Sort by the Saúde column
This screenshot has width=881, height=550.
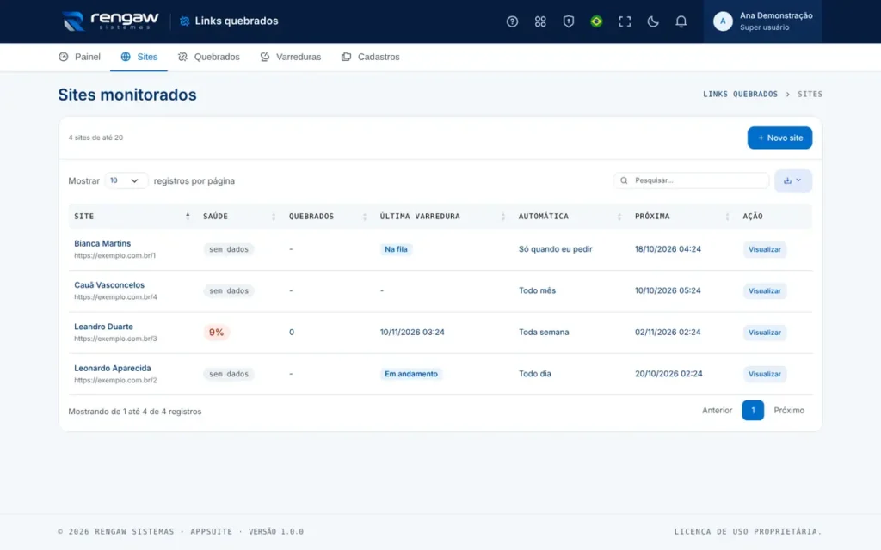point(239,216)
